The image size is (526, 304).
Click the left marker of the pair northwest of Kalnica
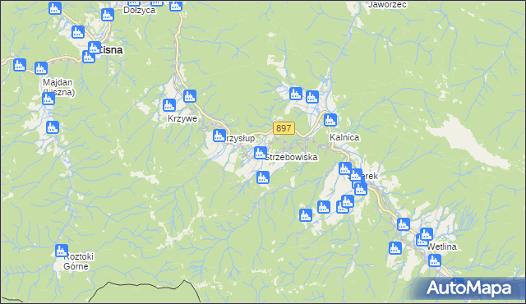(x=296, y=94)
